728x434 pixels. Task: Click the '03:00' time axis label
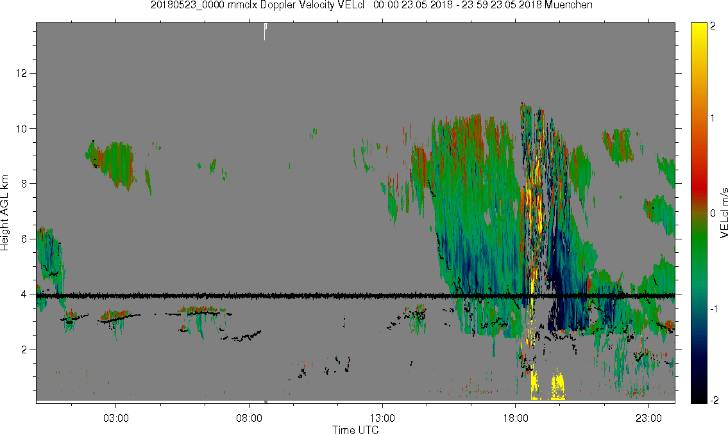(x=115, y=418)
